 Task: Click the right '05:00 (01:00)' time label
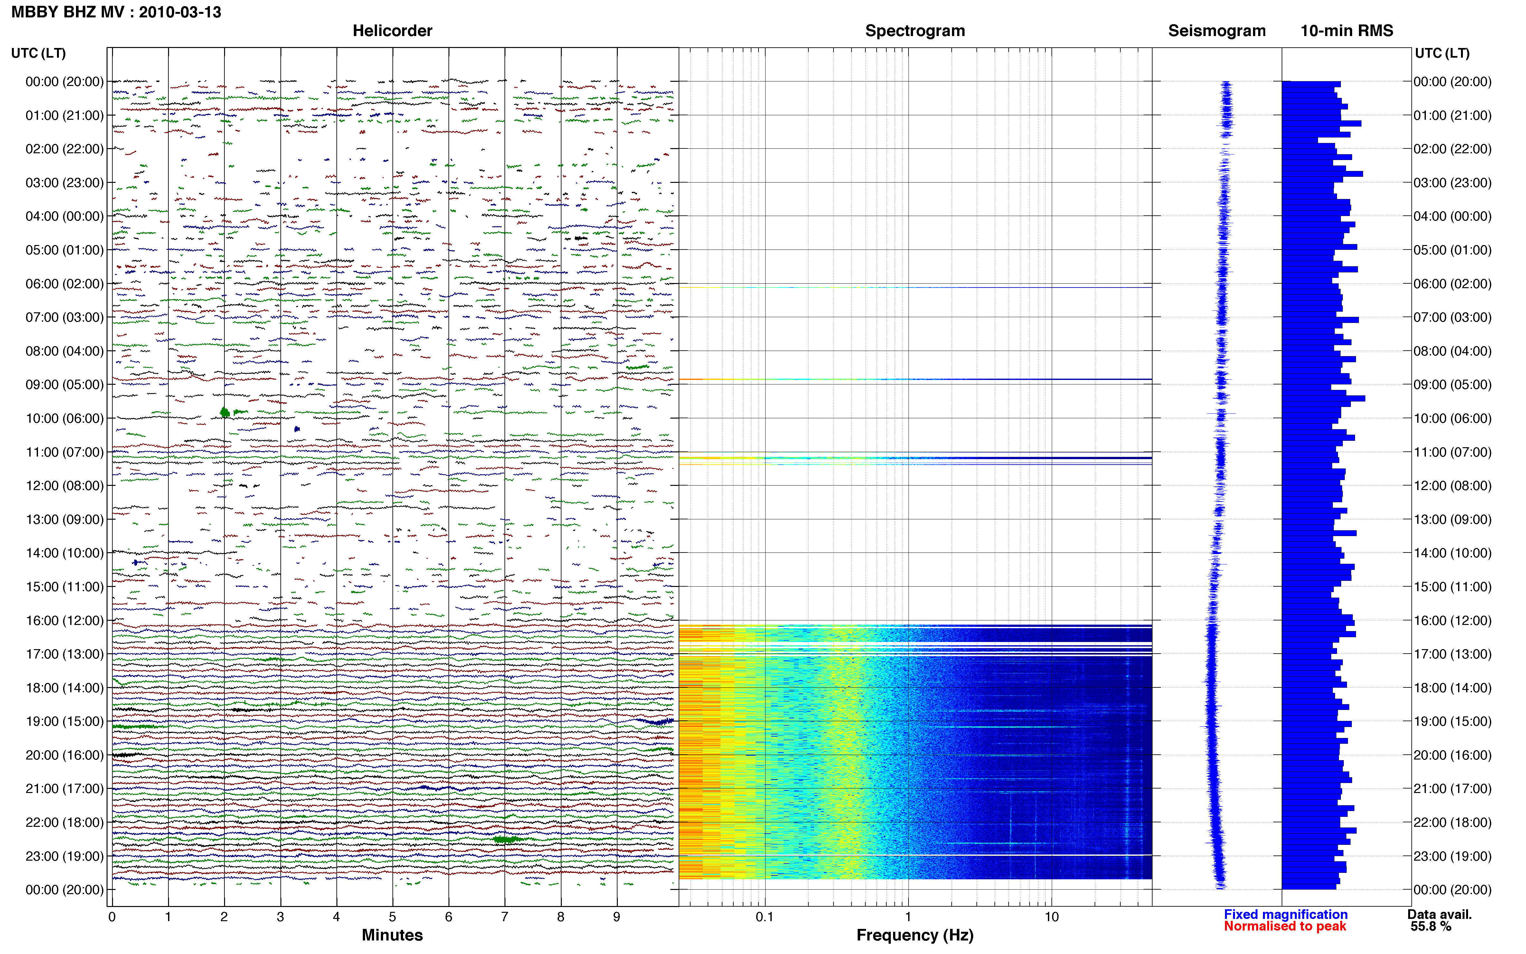click(1452, 250)
